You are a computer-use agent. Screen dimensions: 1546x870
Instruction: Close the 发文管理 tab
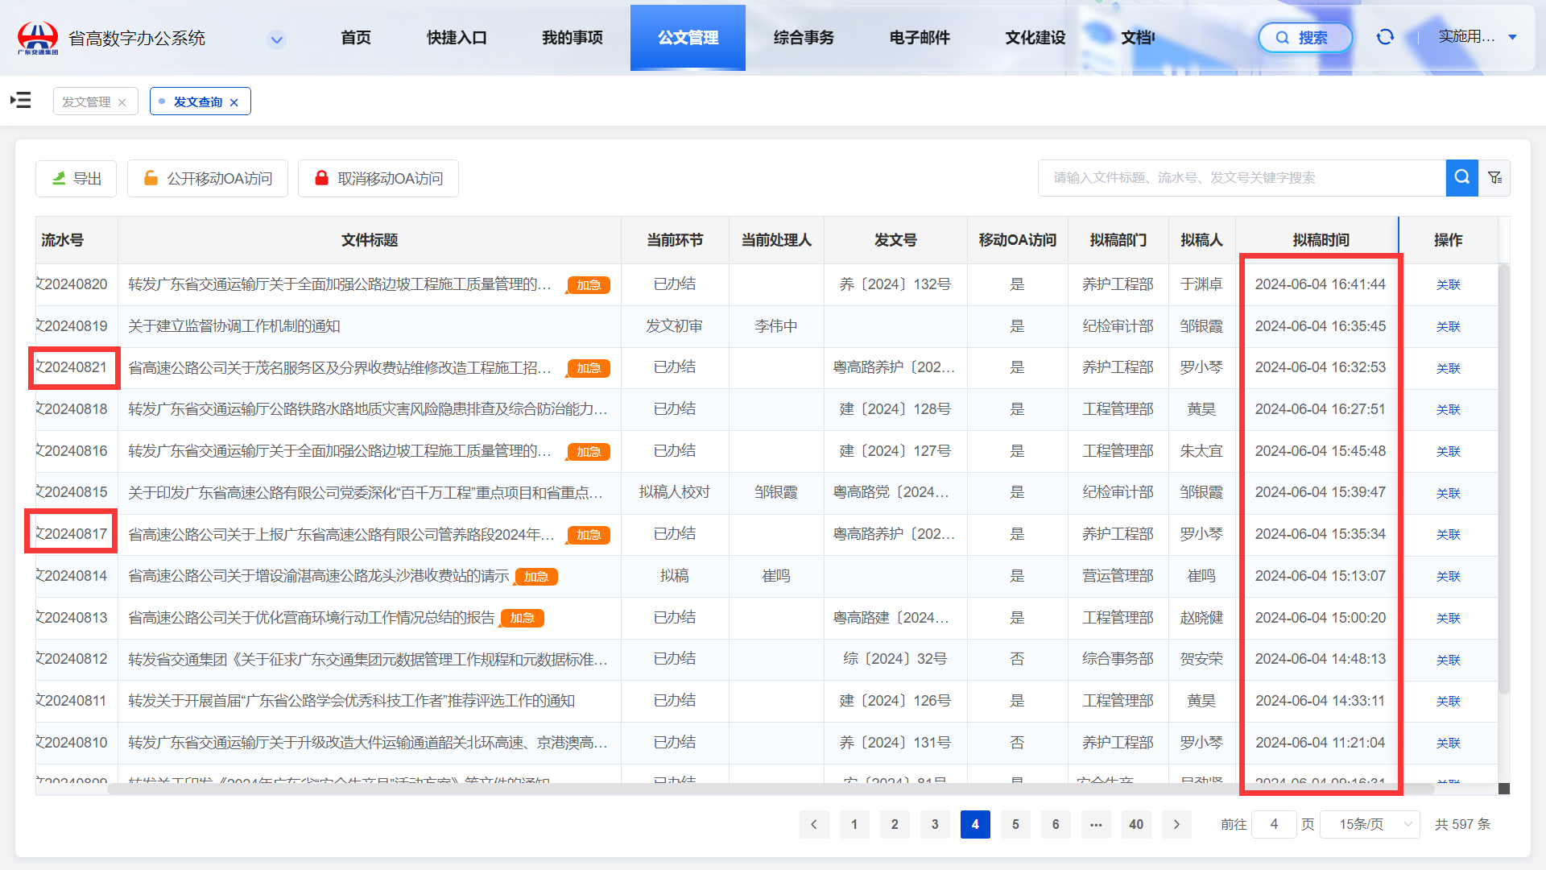click(122, 102)
